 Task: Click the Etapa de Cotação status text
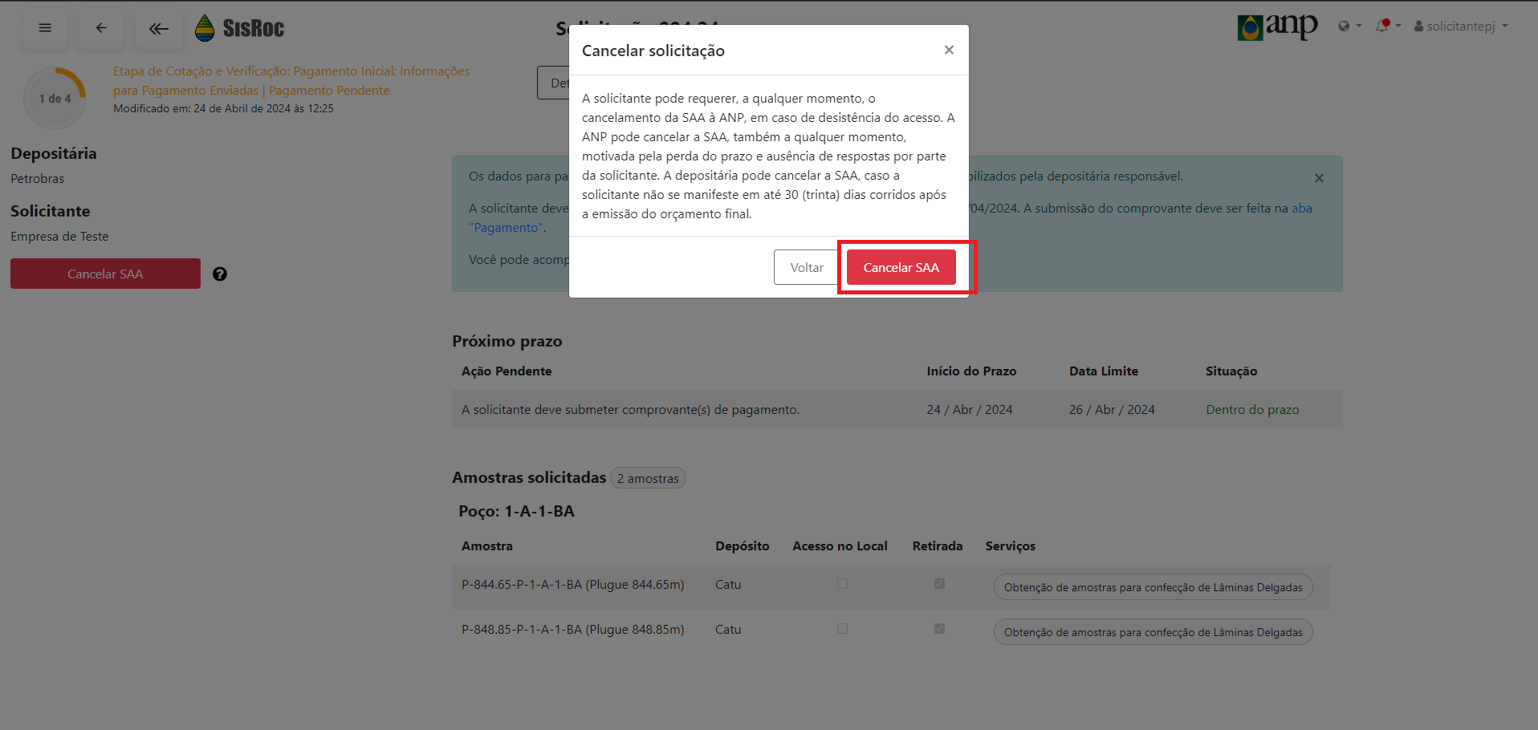tap(291, 80)
